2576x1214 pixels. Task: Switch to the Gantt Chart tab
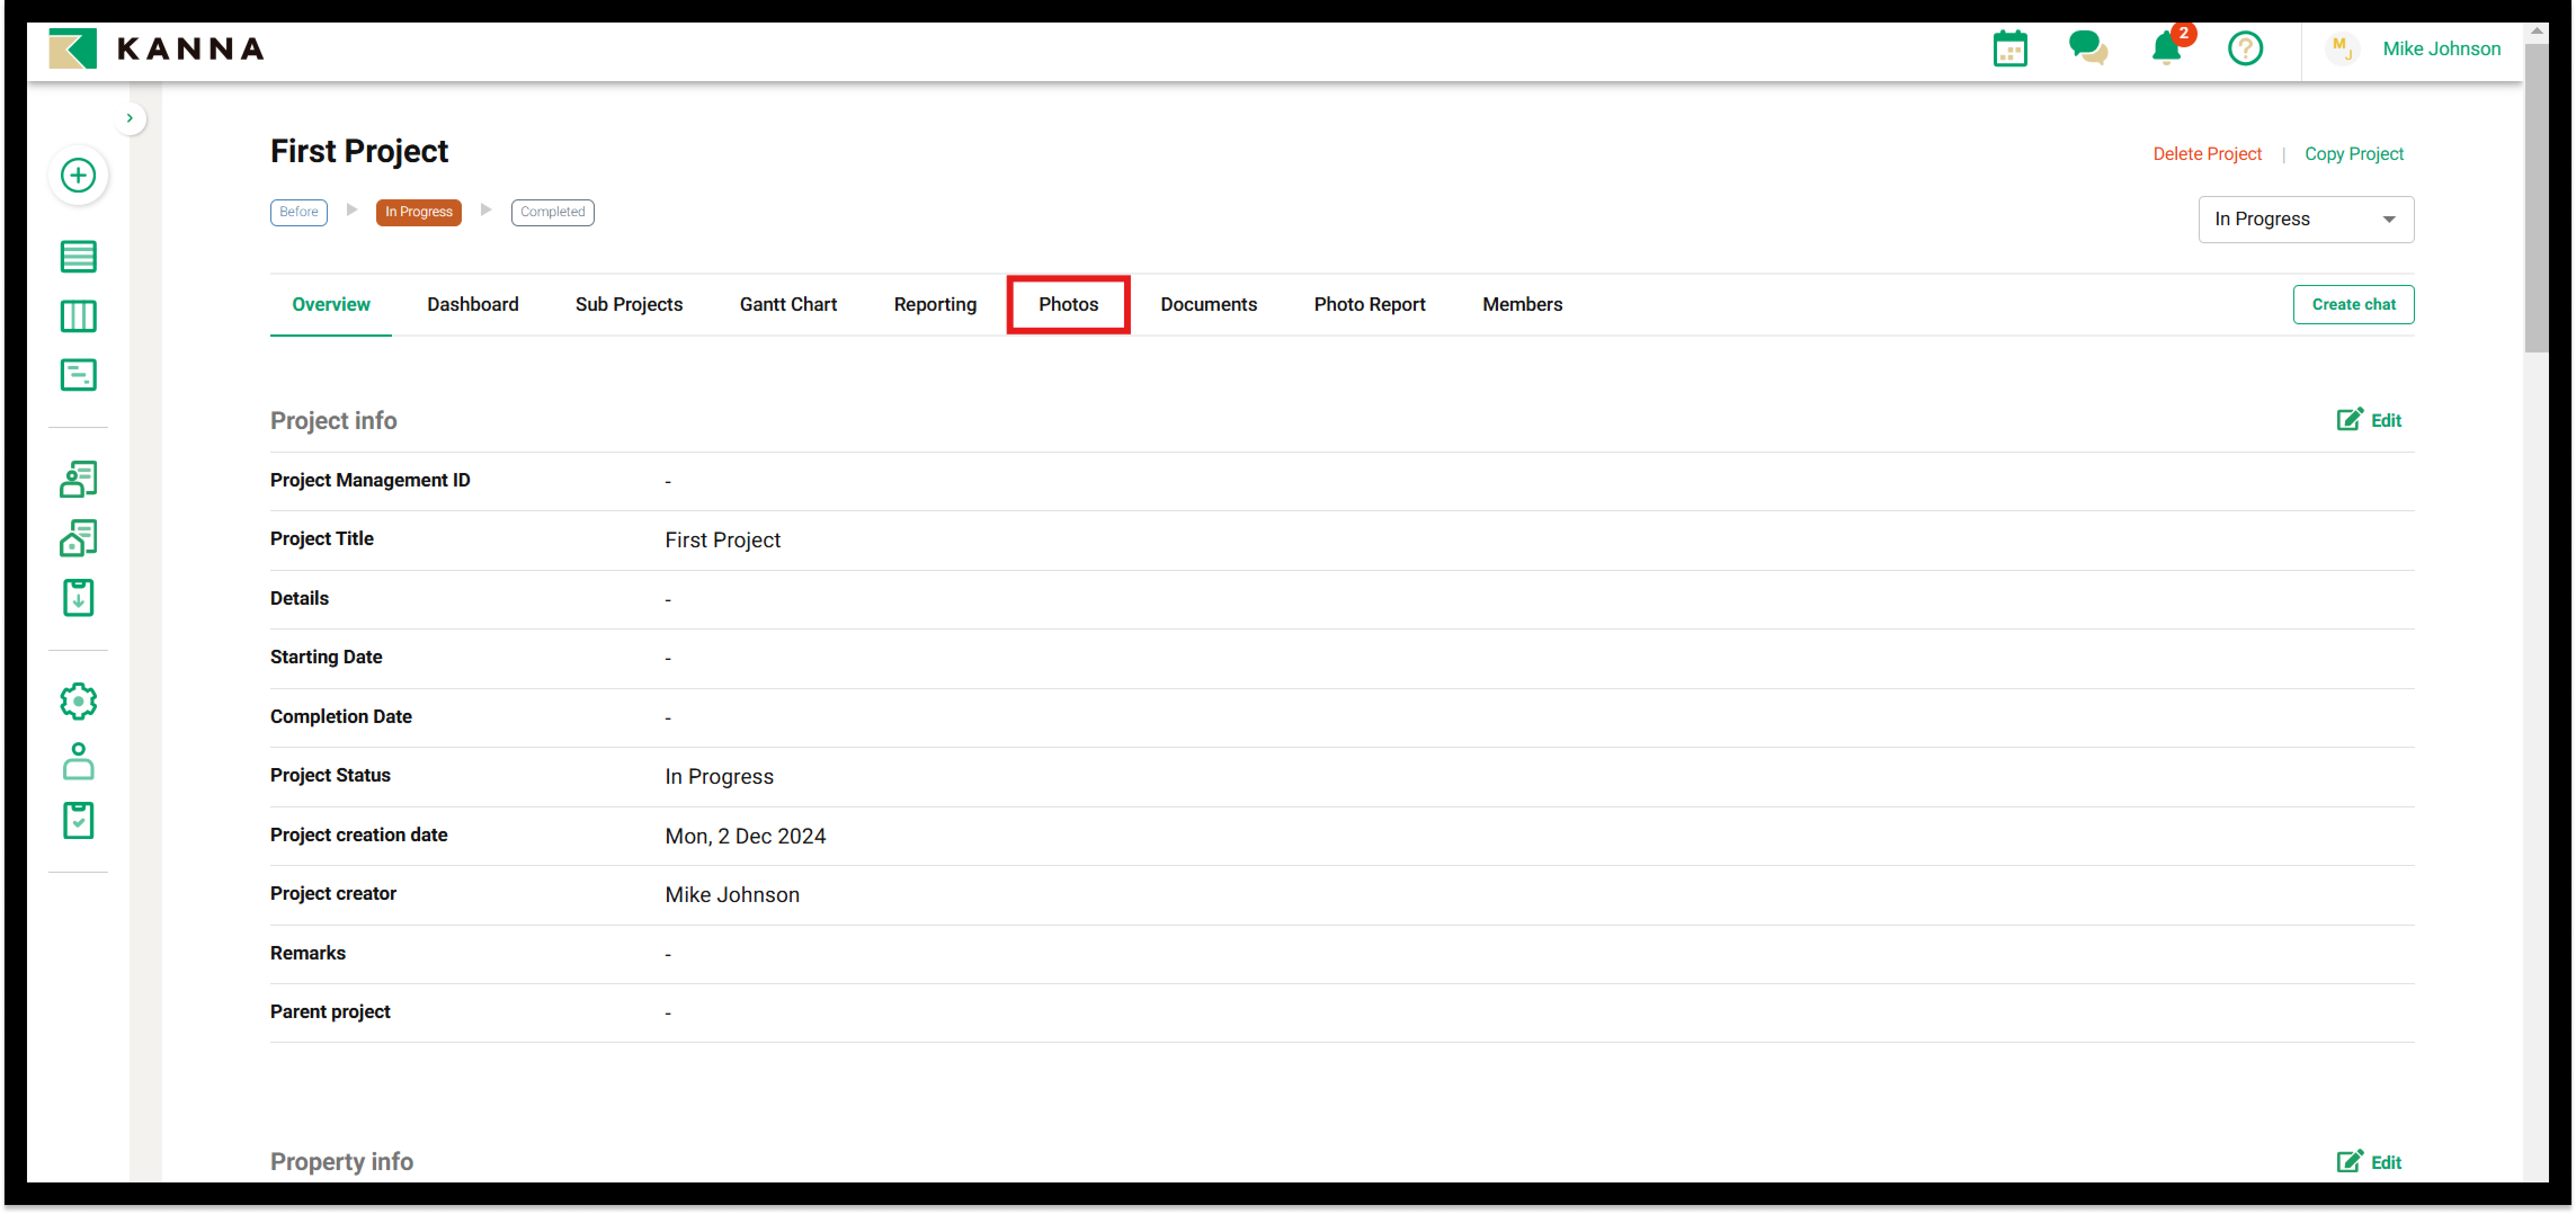coord(787,305)
